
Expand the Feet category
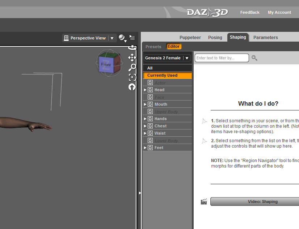click(x=145, y=148)
